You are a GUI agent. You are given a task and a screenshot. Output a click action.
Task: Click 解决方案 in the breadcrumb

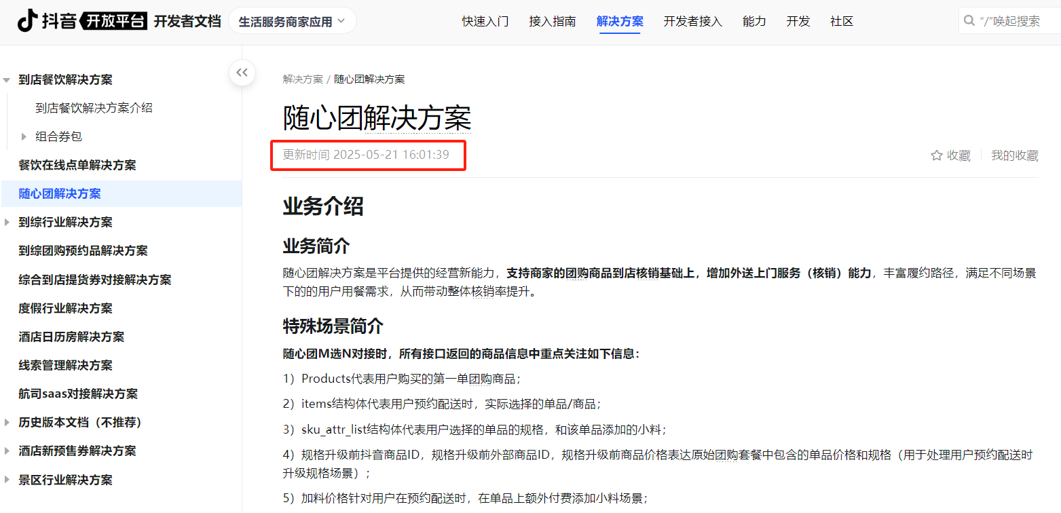click(303, 79)
